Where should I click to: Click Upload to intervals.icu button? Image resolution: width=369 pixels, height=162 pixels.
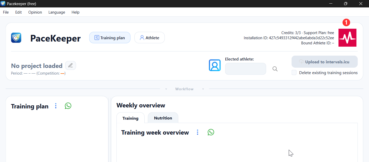[324, 62]
